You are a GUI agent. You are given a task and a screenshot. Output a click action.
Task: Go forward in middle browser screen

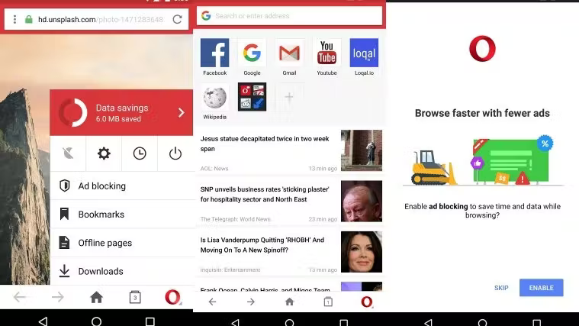click(251, 302)
